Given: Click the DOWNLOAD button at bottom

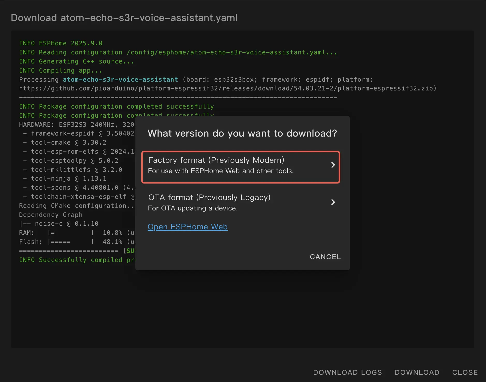Looking at the screenshot, I should [x=417, y=372].
